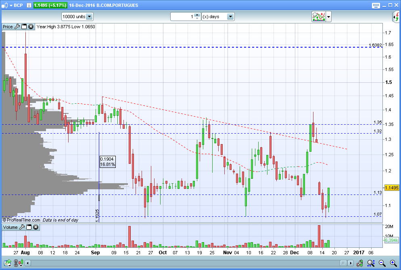Open the Volume panel wrench settings
Screen dimensions: 401x270
[22, 227]
